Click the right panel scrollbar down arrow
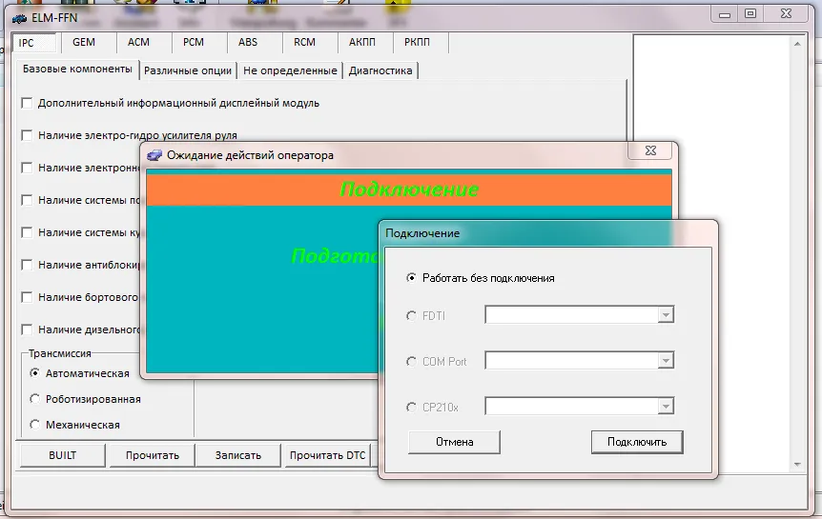Viewport: 822px width, 519px height. tap(799, 464)
